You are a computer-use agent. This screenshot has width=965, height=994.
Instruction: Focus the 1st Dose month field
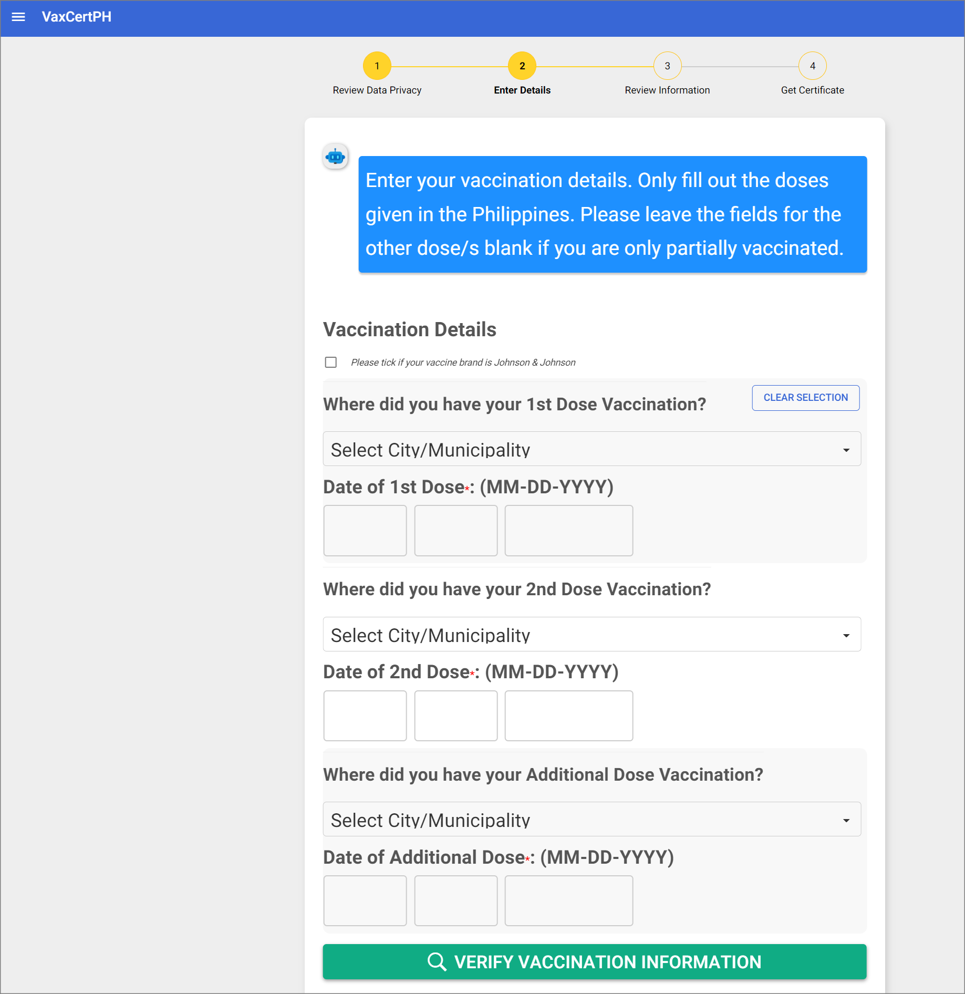pyautogui.click(x=365, y=531)
